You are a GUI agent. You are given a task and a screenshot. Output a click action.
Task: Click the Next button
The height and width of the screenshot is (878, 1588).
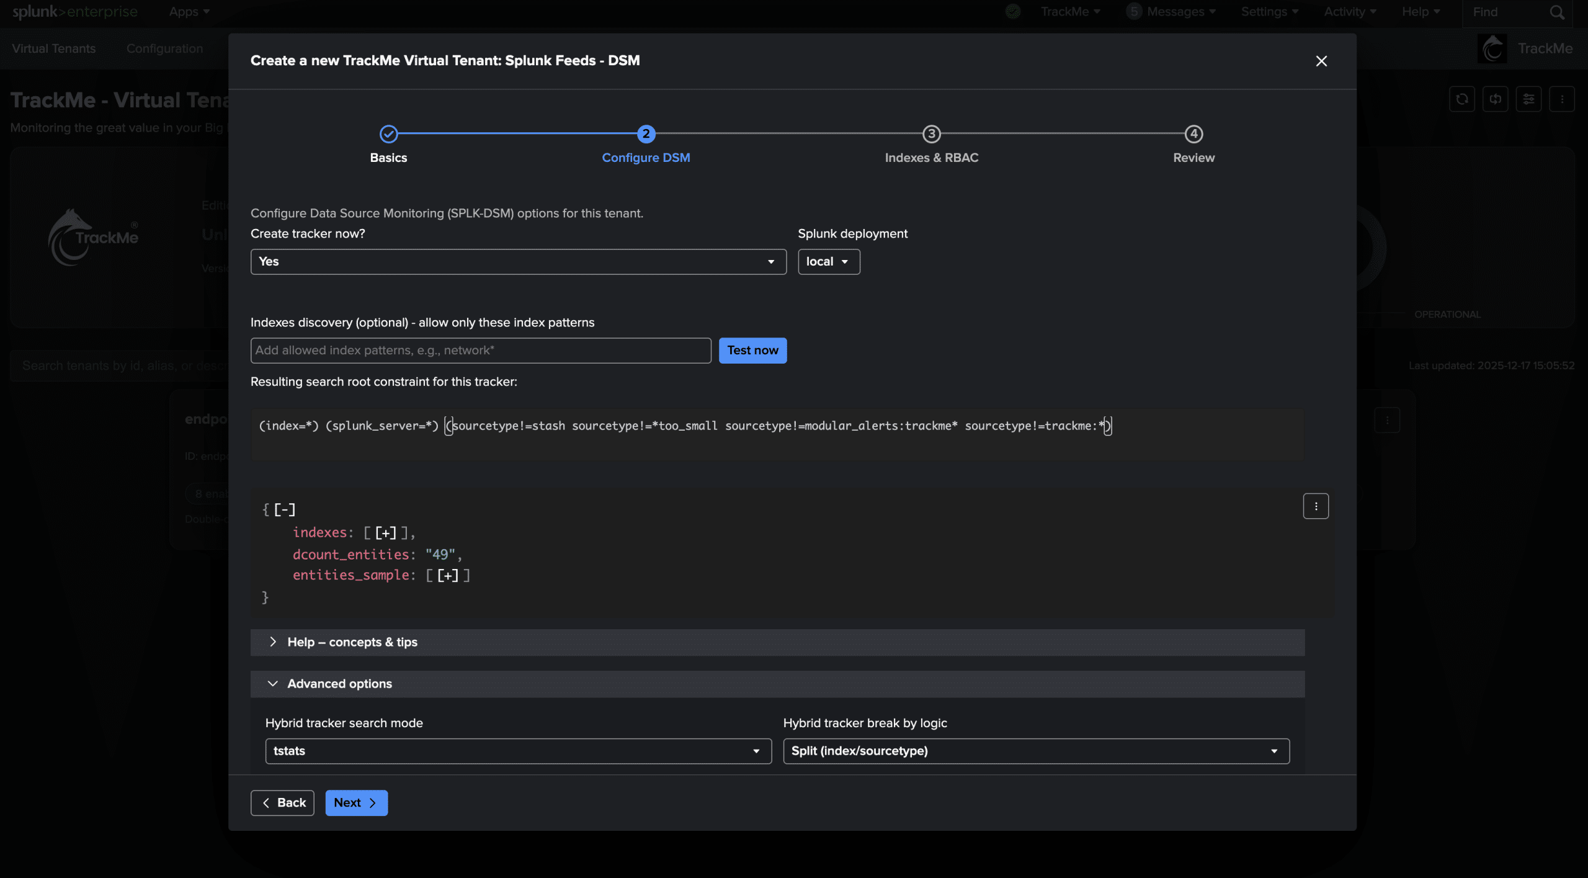click(x=356, y=803)
